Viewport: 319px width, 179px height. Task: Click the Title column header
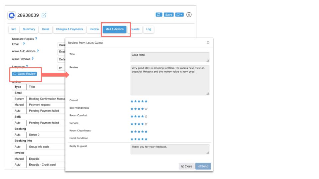[x=32, y=87]
